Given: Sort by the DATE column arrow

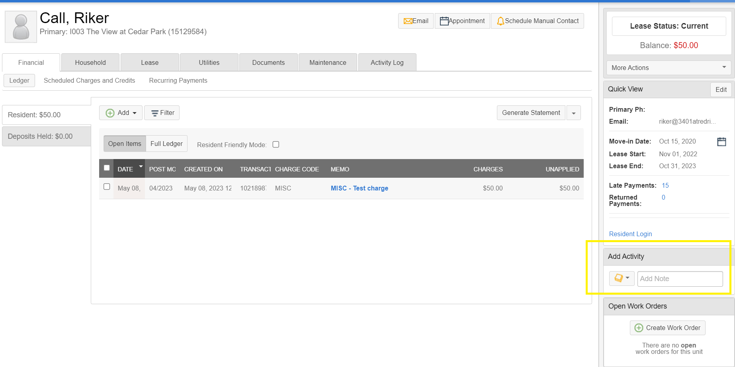Looking at the screenshot, I should pyautogui.click(x=141, y=166).
